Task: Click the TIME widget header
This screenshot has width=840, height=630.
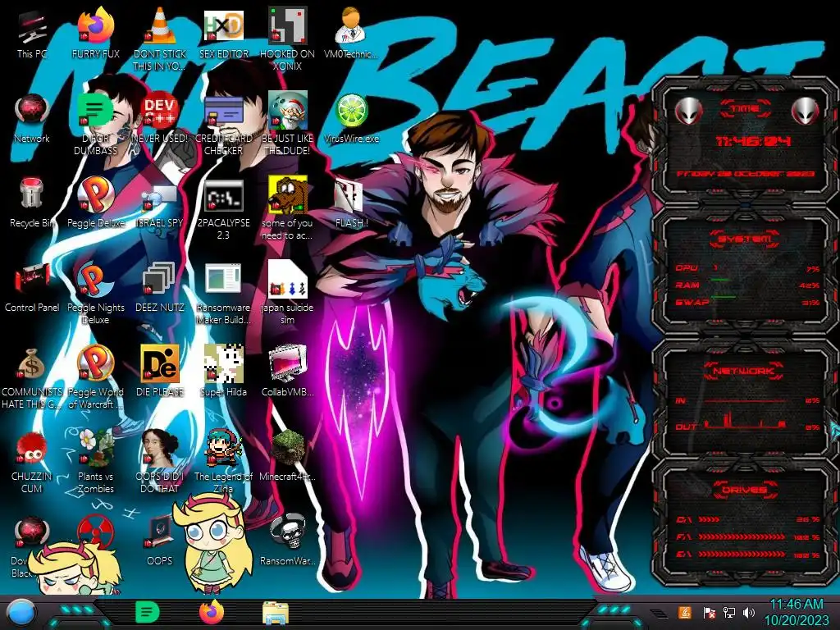Action: tap(745, 109)
